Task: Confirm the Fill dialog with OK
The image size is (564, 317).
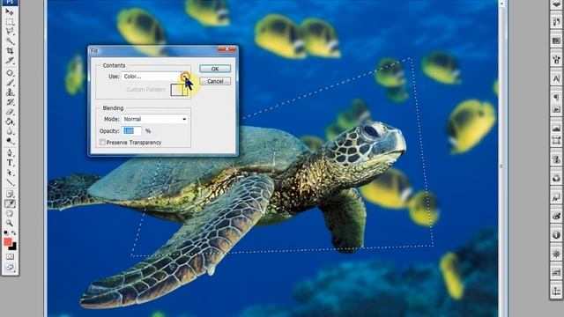Action: 215,69
